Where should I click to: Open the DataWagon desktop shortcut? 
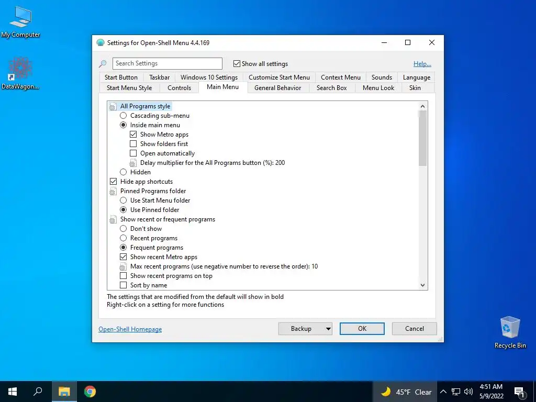tap(20, 73)
